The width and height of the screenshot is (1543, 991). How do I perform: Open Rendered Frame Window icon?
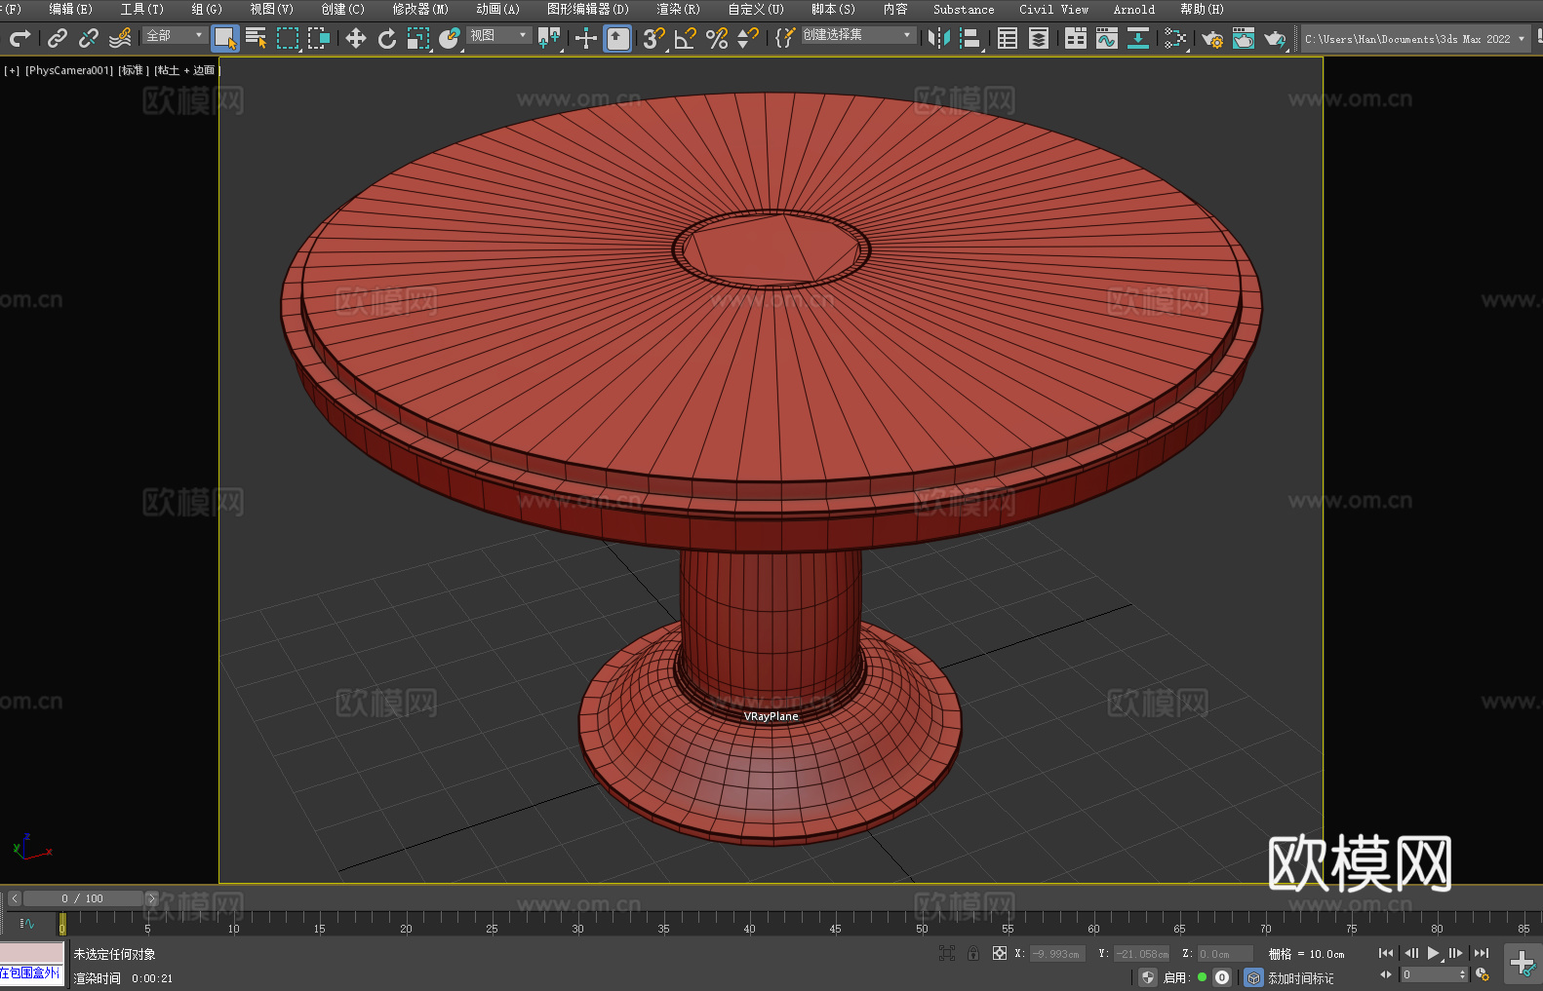1244,38
